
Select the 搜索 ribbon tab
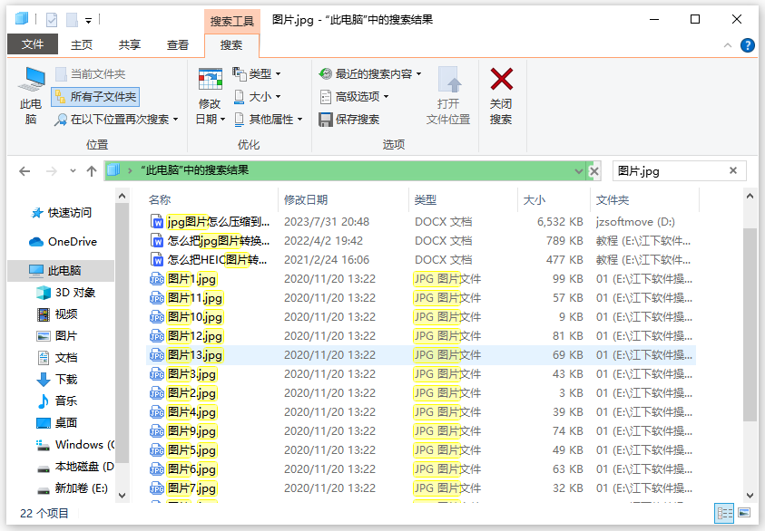231,45
